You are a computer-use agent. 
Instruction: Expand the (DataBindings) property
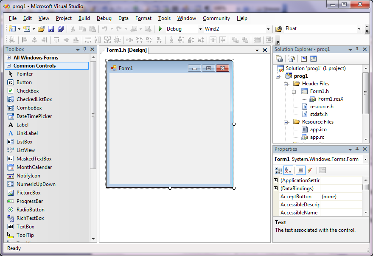pyautogui.click(x=276, y=188)
